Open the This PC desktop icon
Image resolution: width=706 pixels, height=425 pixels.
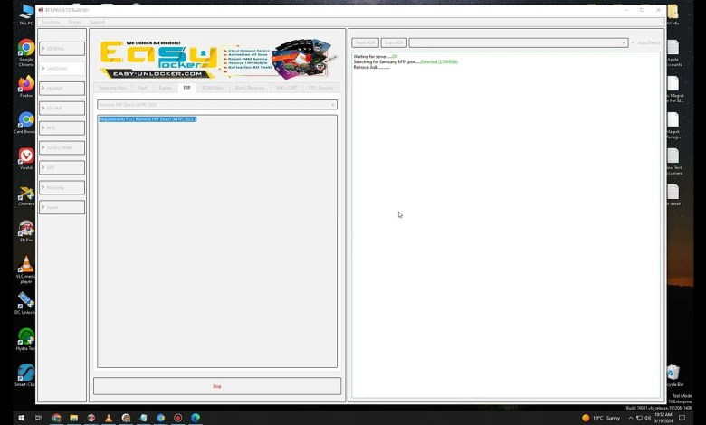click(25, 12)
